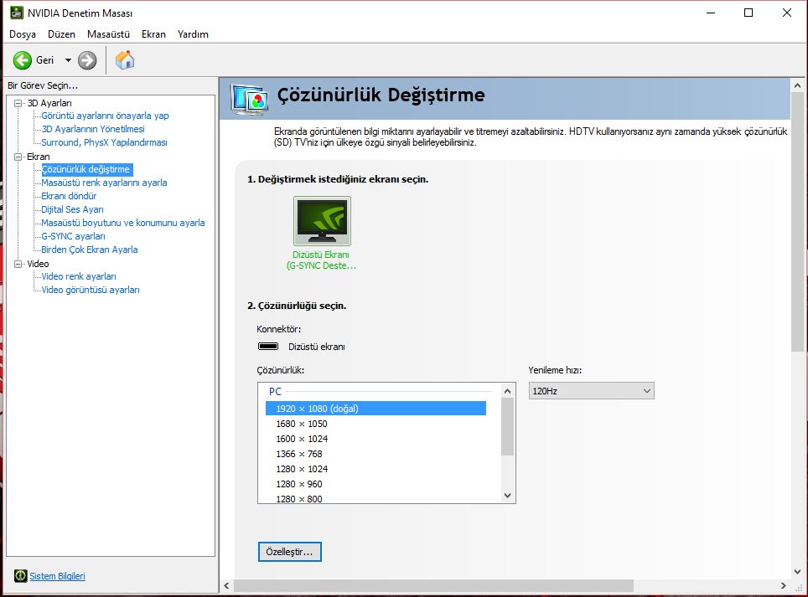Go to the home house icon
The width and height of the screenshot is (808, 597).
click(125, 60)
